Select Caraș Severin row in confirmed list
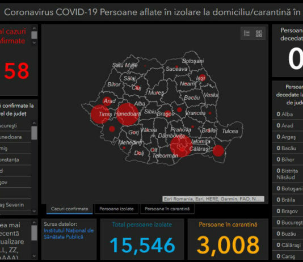303x262 pixels. [x=15, y=205]
